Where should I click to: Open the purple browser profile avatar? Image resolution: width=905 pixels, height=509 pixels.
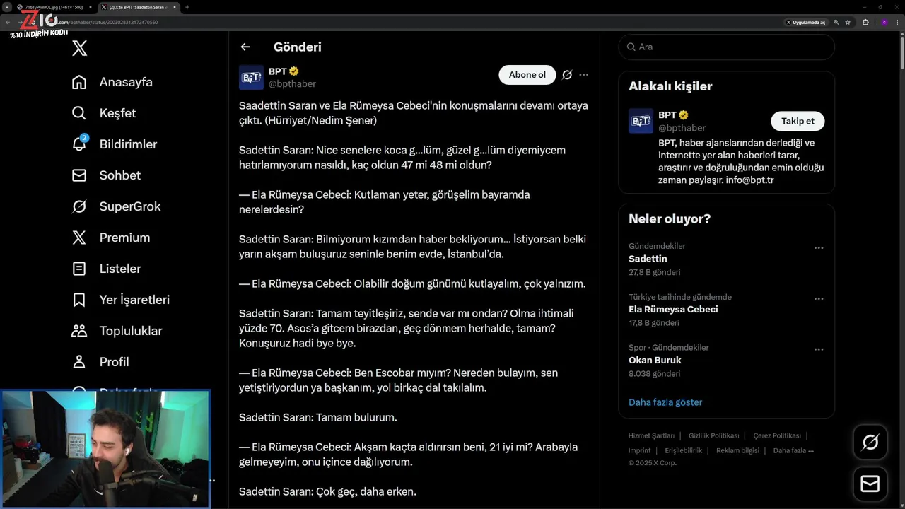884,23
